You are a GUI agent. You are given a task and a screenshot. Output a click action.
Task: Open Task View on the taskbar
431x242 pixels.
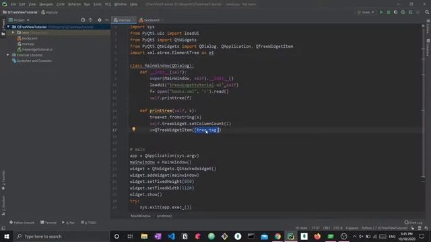[x=130, y=236]
